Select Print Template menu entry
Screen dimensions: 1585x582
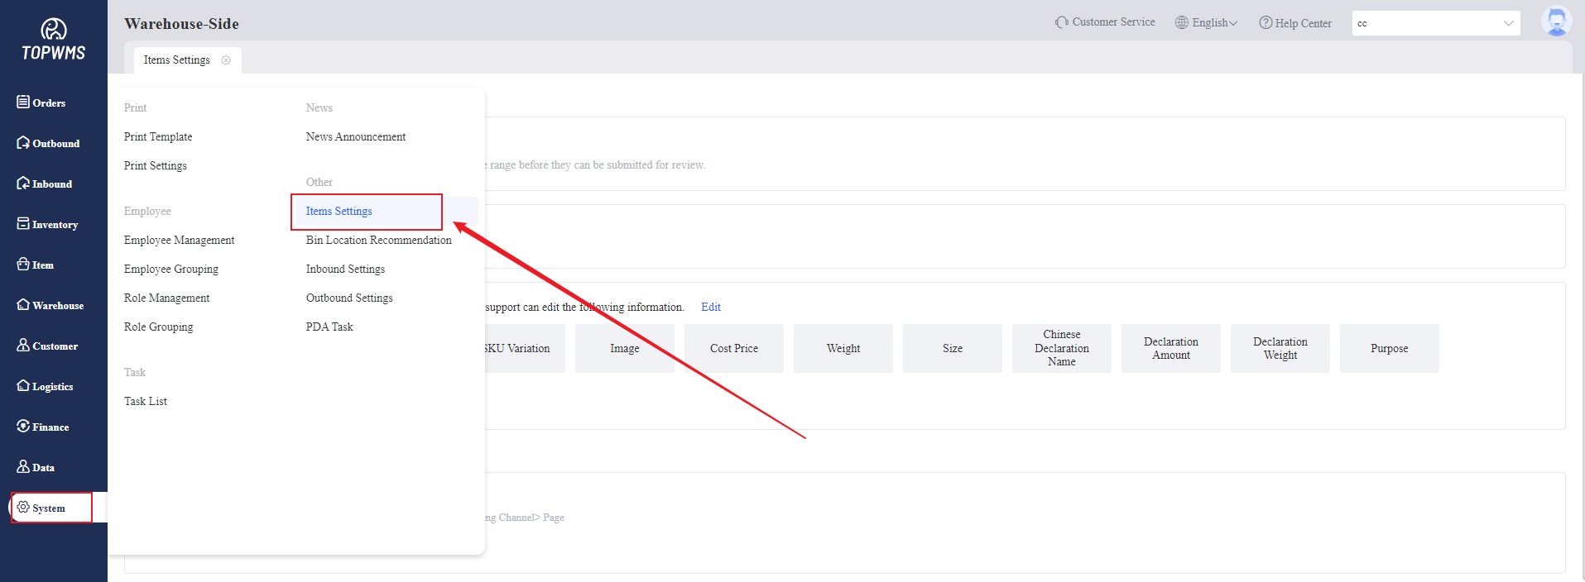[158, 137]
